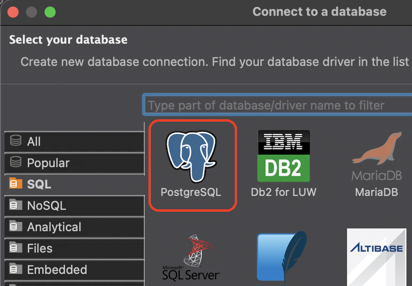The image size is (412, 286).
Task: Select the Altibase database driver
Action: 377,257
